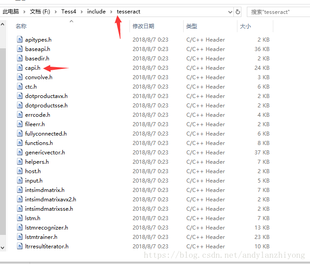Click the capi.h file icon
Viewport: 310px width, 264px height.
coord(20,68)
